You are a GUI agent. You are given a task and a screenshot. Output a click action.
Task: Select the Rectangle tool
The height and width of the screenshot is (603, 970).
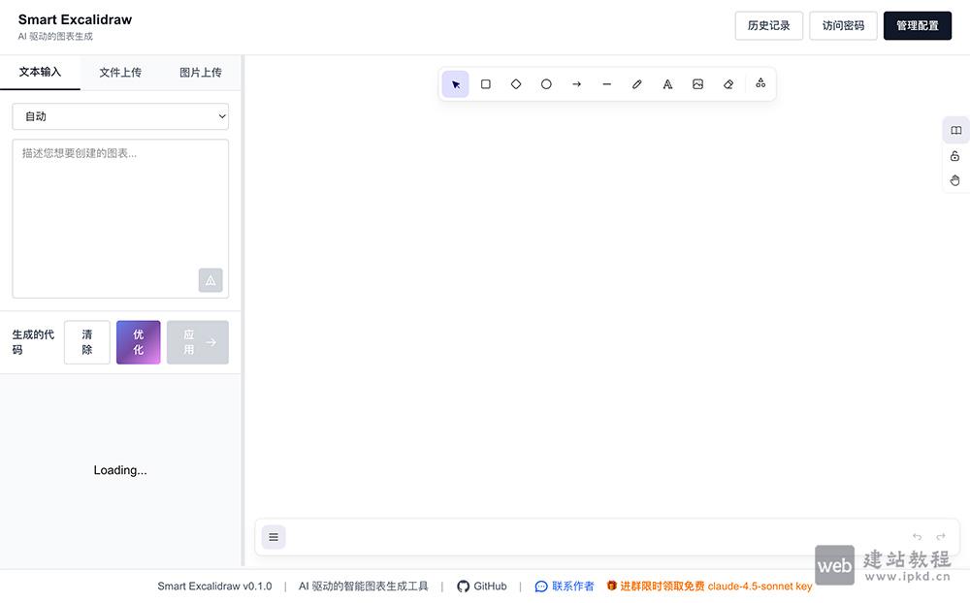[485, 83]
